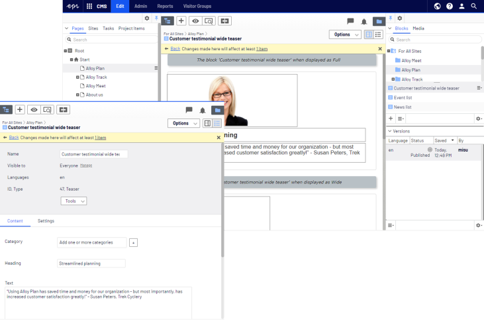This screenshot has width=484, height=331.
Task: Open the notifications bell in the upper toolbar
Action: click(x=364, y=21)
